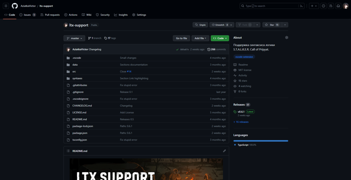Open the data folder
Viewport: 351px width, 180px height.
tap(75, 65)
